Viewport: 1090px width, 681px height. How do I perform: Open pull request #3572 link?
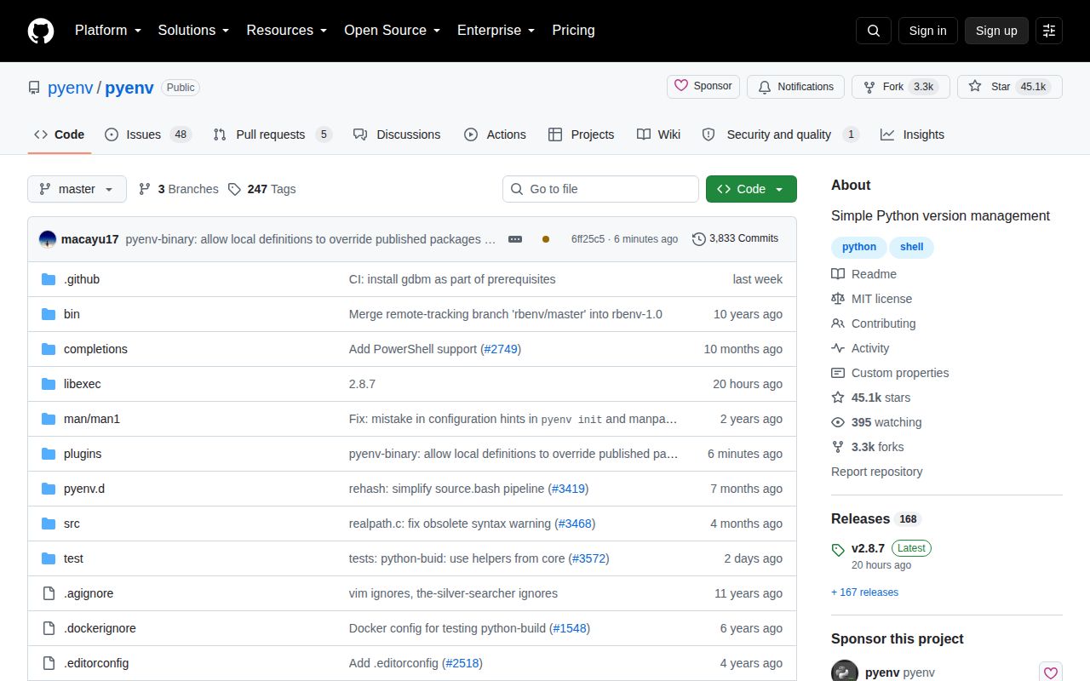[x=589, y=558]
